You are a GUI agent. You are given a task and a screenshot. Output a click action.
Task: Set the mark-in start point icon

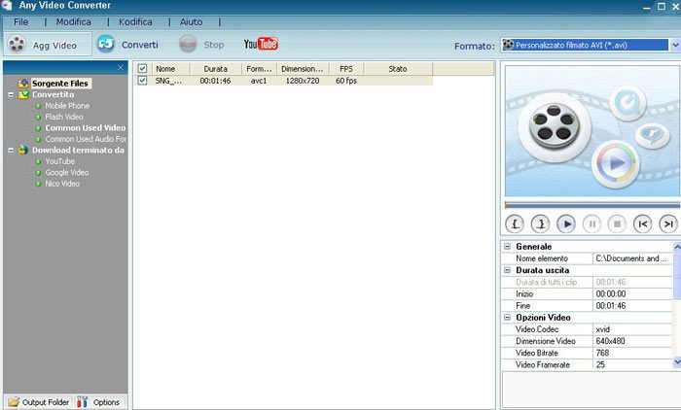(x=515, y=223)
